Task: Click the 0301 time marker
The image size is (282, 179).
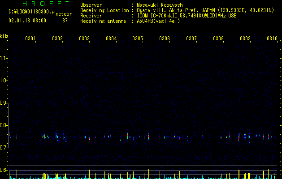Action: coord(30,38)
